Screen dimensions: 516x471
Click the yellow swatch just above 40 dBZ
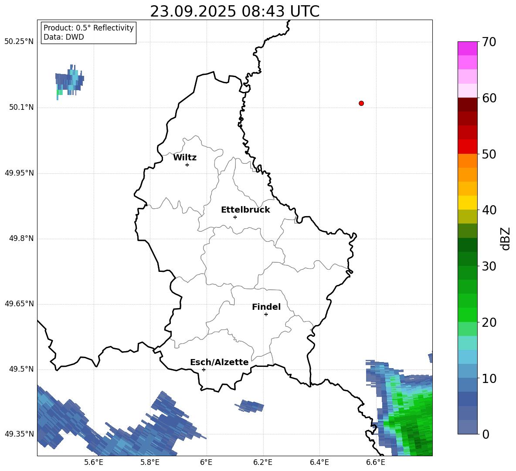467,203
